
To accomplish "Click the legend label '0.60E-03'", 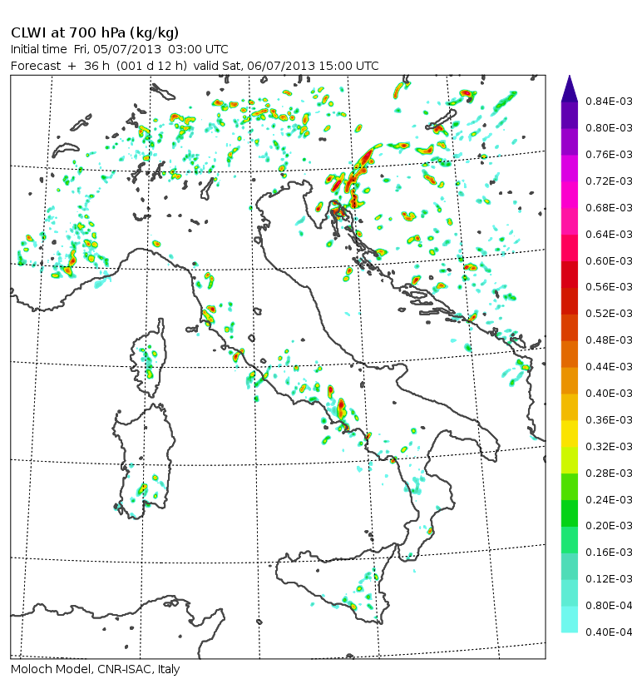I will (x=609, y=260).
